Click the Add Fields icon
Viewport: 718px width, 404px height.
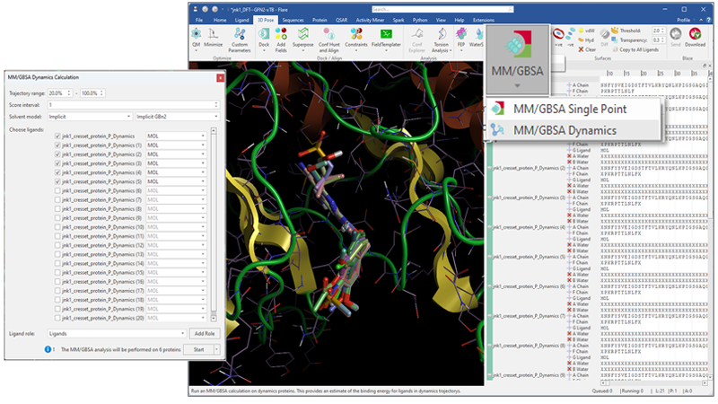coord(281,34)
